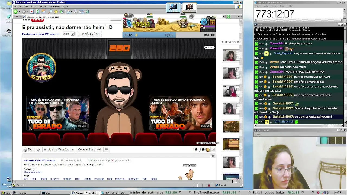Like the video with the Top! button
The width and height of the screenshot is (347, 195).
click(x=28, y=149)
